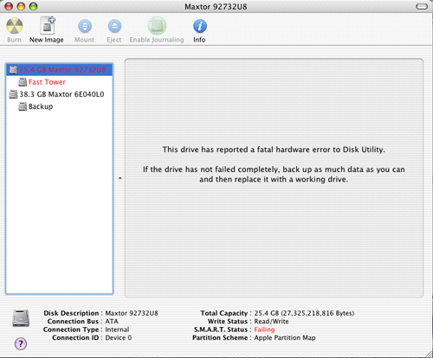Click the Burn toolbar icon
433x358 pixels.
pyautogui.click(x=15, y=26)
